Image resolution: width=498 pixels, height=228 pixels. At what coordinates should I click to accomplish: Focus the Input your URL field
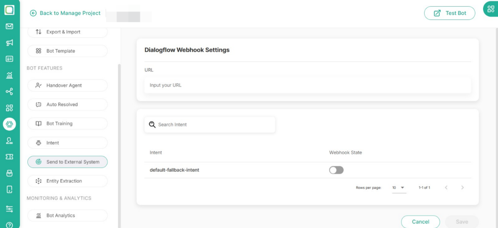click(x=307, y=85)
